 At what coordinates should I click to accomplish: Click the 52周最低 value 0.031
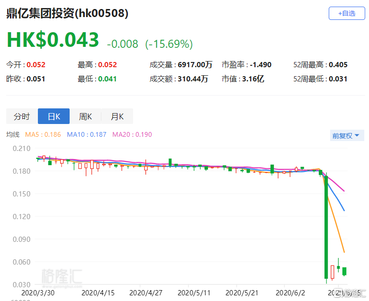(x=338, y=79)
